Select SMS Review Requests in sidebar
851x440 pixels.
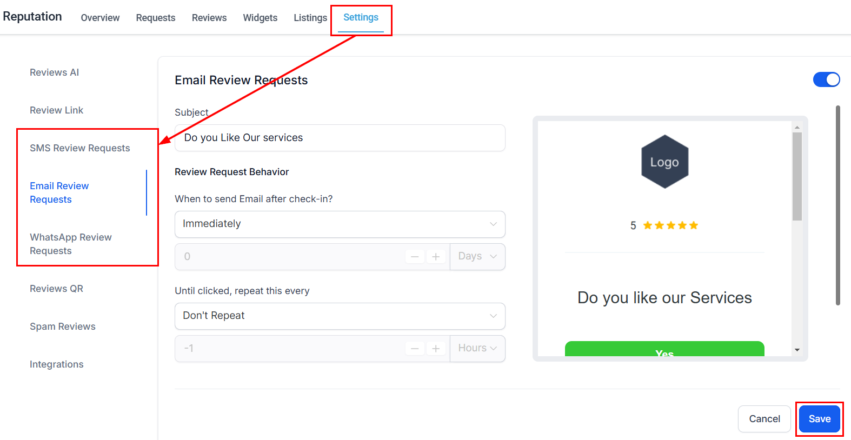click(x=80, y=148)
